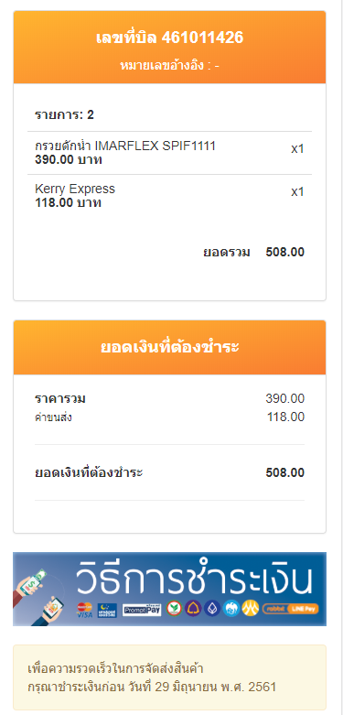The height and width of the screenshot is (715, 343).
Task: Click the ยอดรวม 508.00 total
Action: point(253,252)
